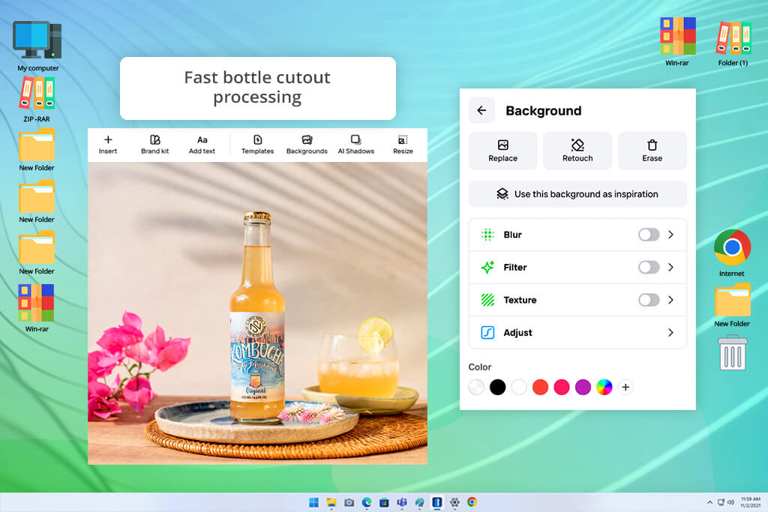The height and width of the screenshot is (512, 768).
Task: Select left-side Win-rar desktop icon
Action: pos(37,308)
